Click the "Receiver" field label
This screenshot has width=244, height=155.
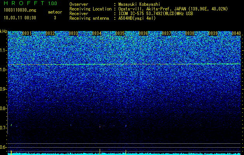coord(79,14)
